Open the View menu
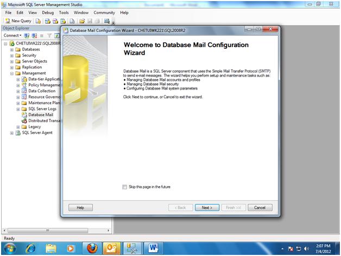The width and height of the screenshot is (341, 256). point(33,12)
